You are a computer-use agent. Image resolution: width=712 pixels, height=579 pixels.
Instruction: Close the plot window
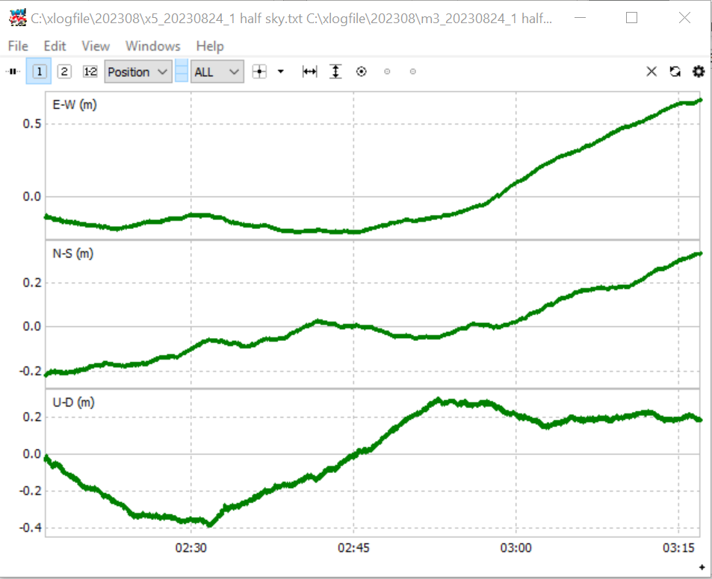[x=684, y=18]
